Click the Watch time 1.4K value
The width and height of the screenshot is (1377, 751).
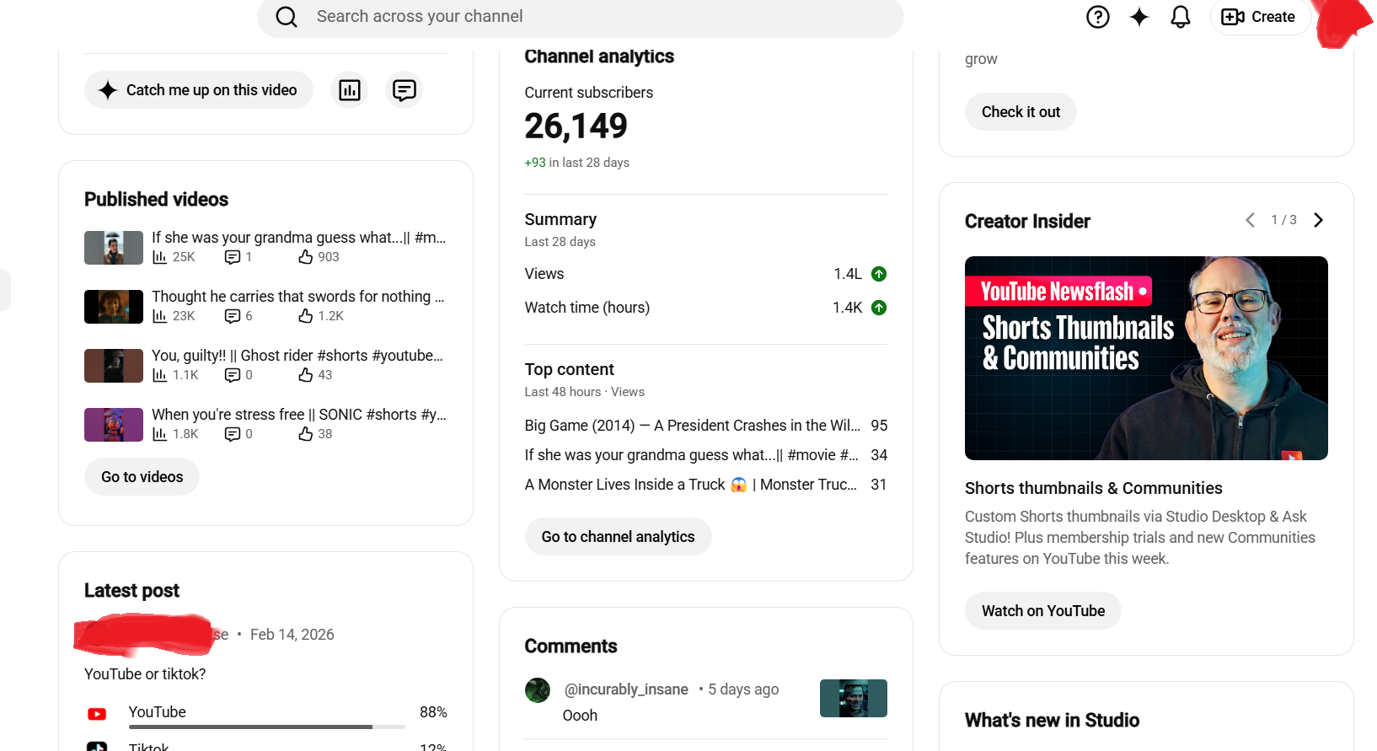[x=847, y=308]
